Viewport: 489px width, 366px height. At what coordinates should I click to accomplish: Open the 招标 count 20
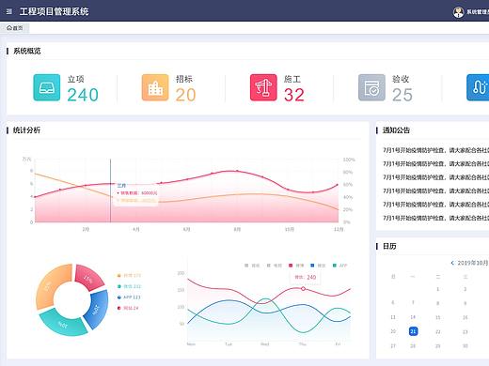pyautogui.click(x=185, y=95)
